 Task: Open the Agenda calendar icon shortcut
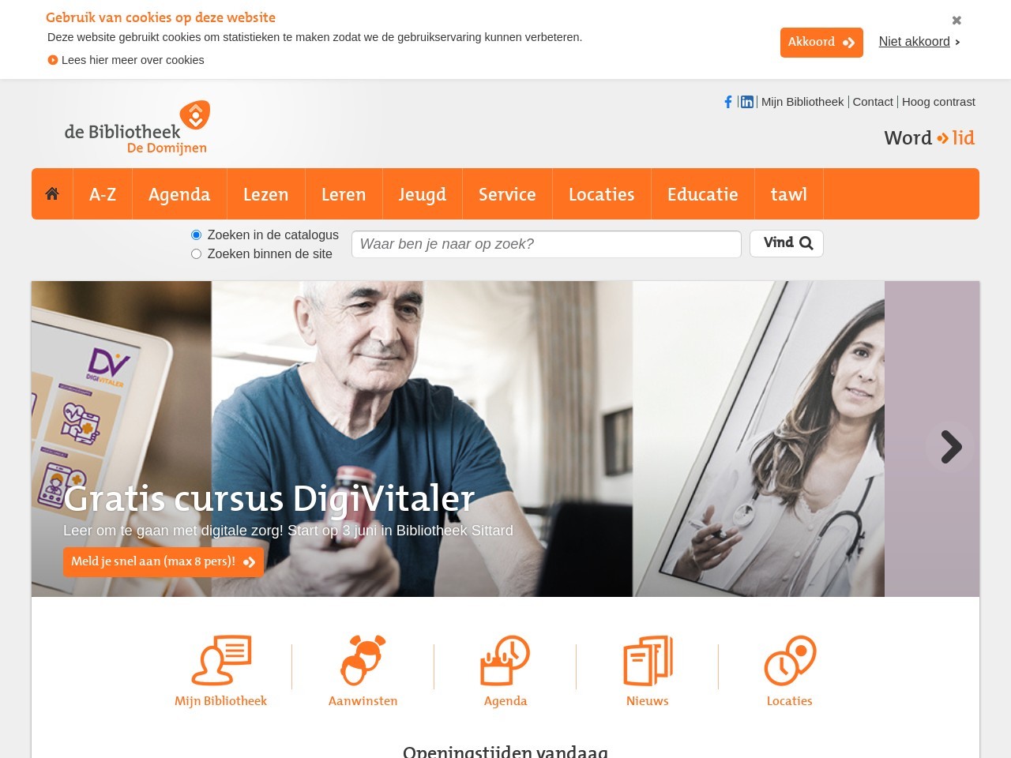pos(505,660)
